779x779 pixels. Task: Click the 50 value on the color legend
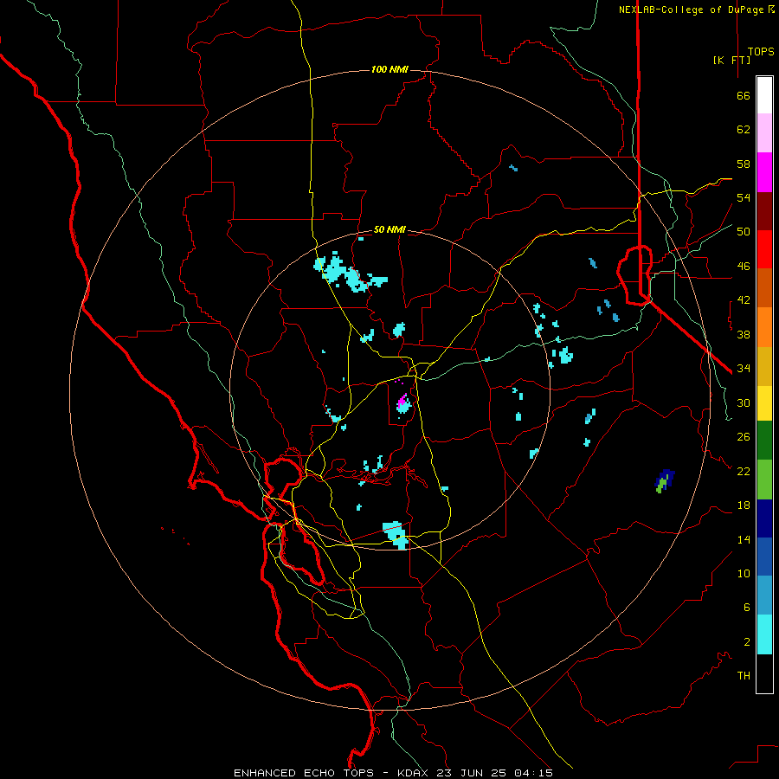coord(744,231)
